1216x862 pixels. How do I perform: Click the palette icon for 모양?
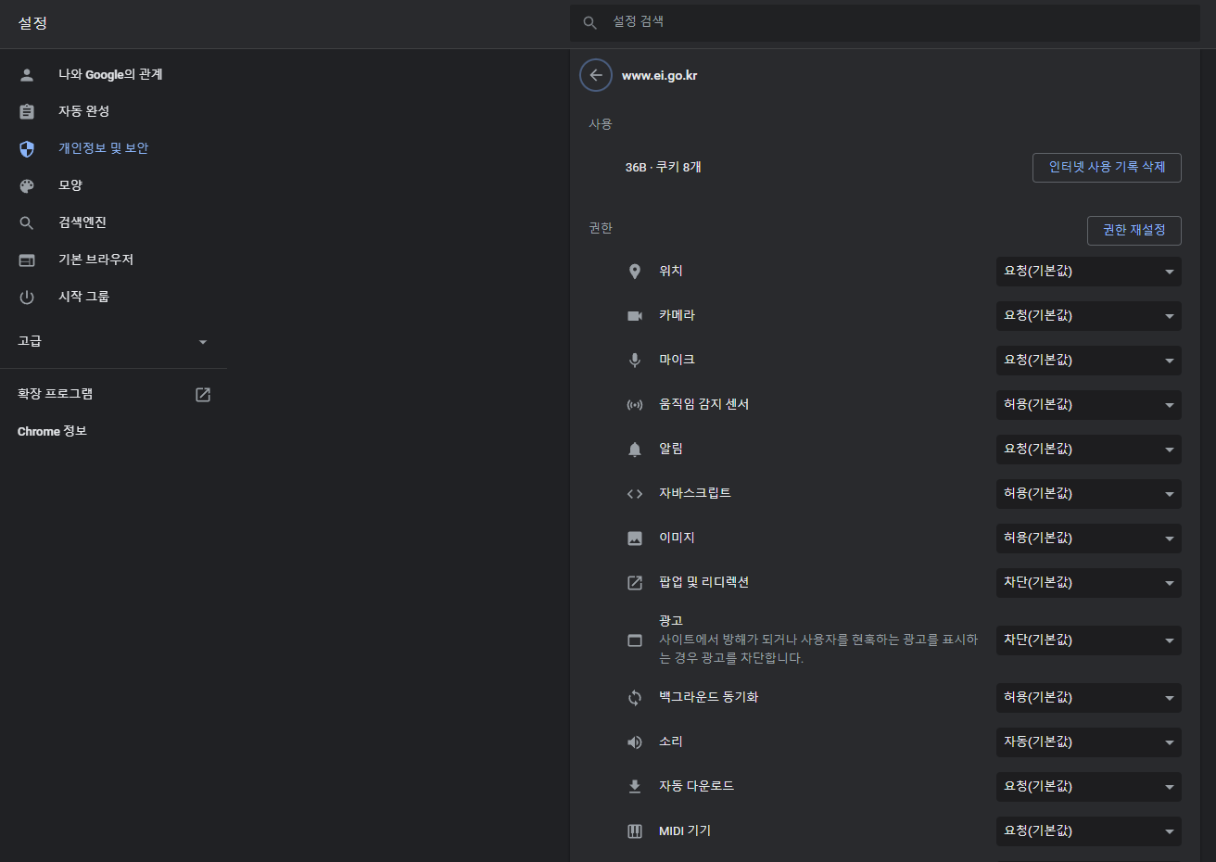pos(27,185)
